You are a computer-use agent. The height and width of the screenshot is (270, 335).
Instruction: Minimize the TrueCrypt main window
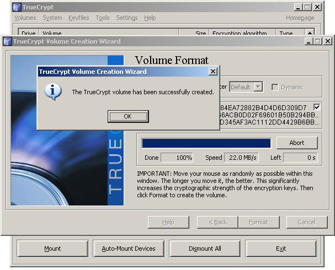(x=298, y=7)
